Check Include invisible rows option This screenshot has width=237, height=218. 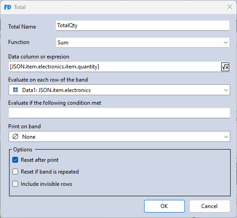tap(15, 184)
